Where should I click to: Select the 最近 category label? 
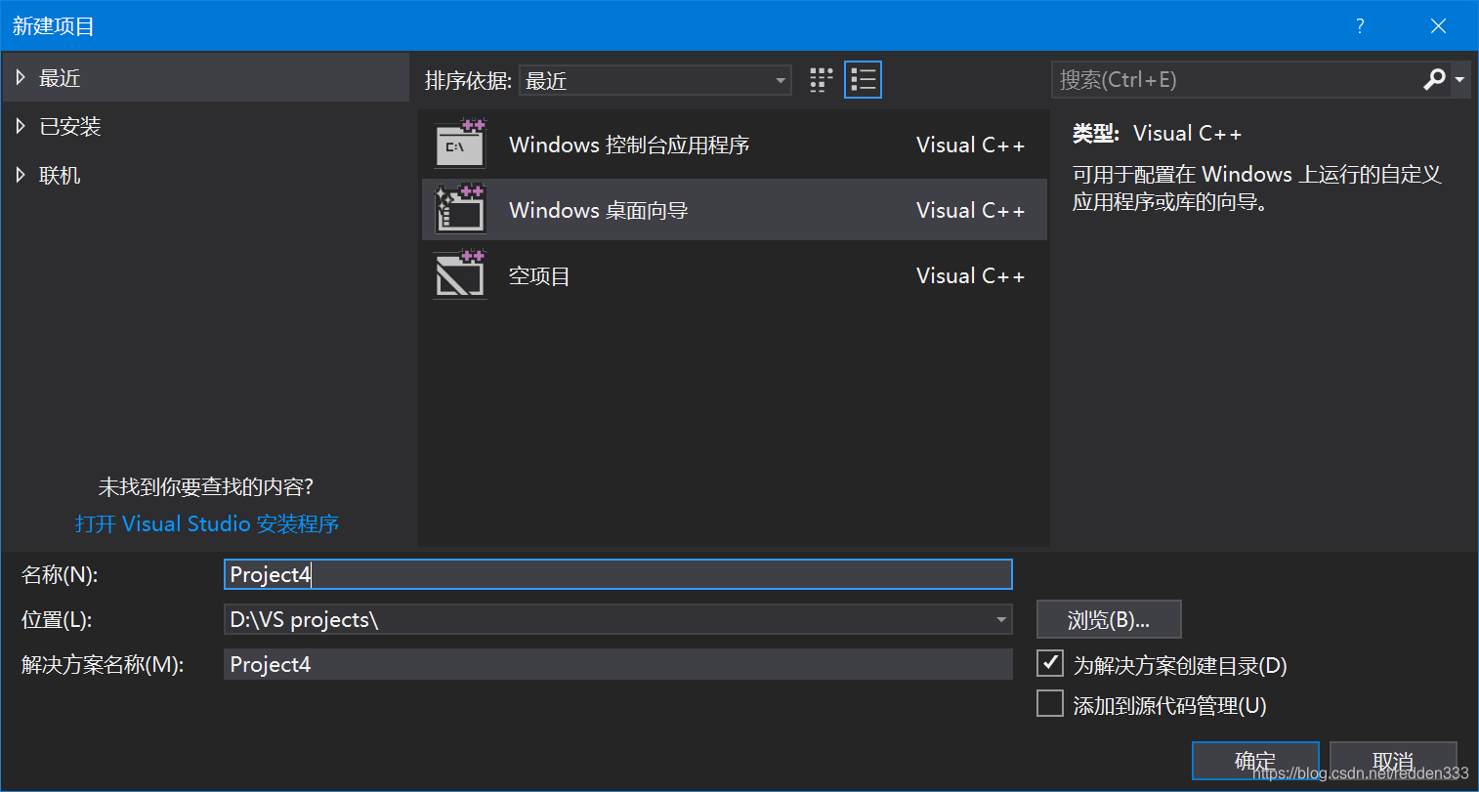coord(60,78)
